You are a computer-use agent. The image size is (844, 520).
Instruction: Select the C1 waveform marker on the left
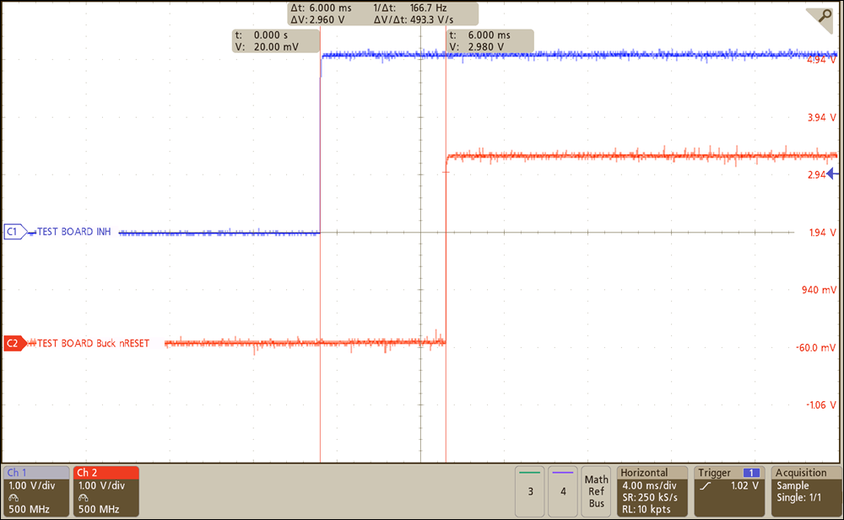click(12, 231)
